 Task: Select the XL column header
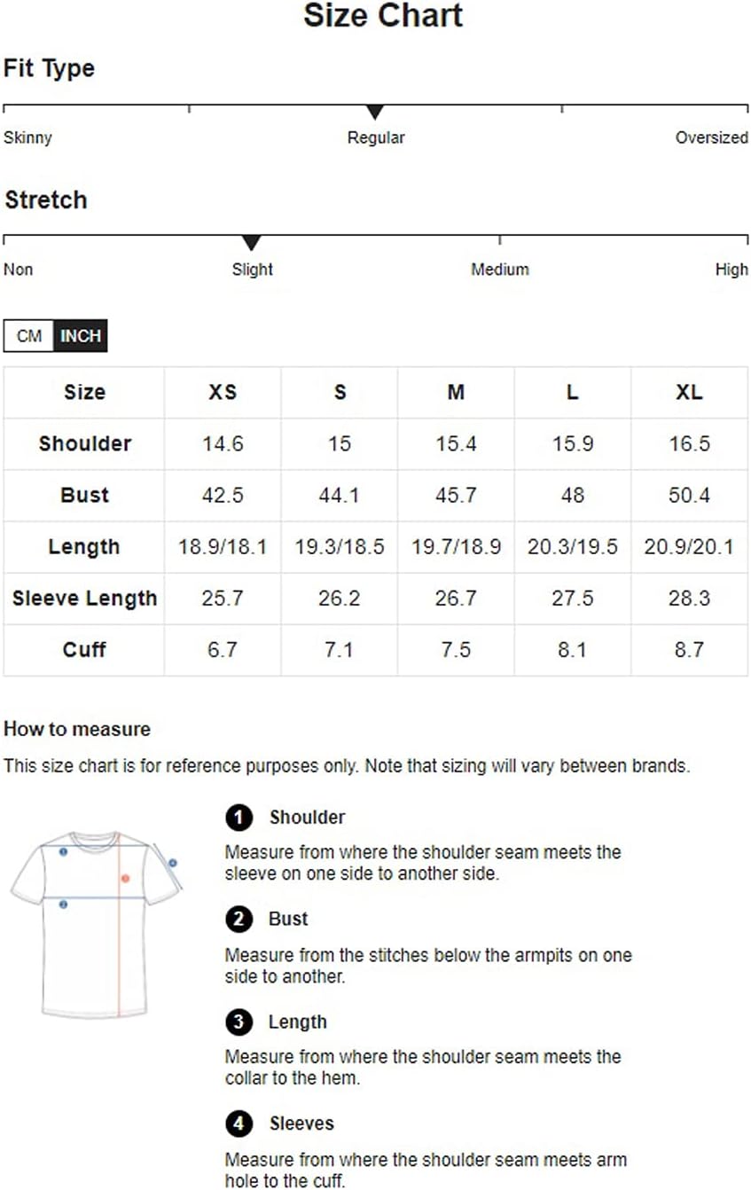[x=689, y=392]
